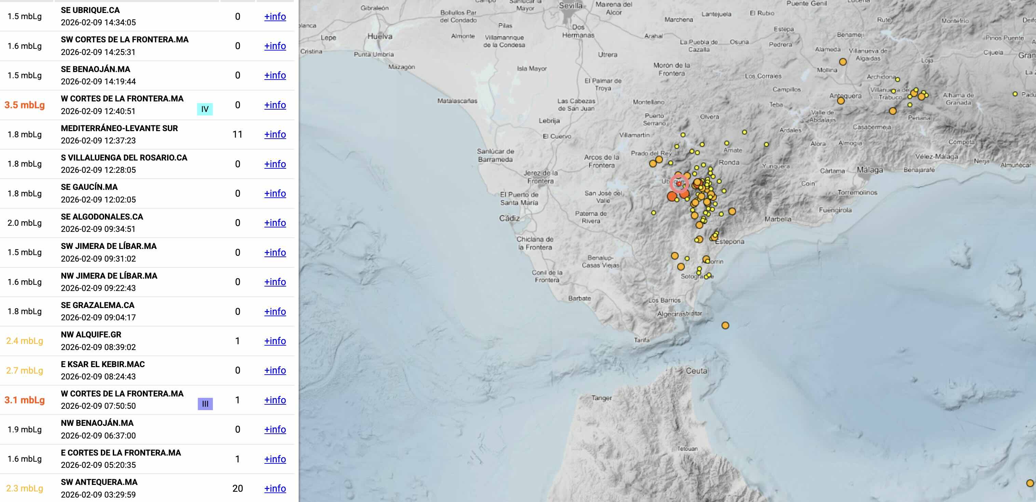Click the felt-reports count 11 for Mediterráneo-Levante Sur
Image resolution: width=1036 pixels, height=502 pixels.
(237, 134)
